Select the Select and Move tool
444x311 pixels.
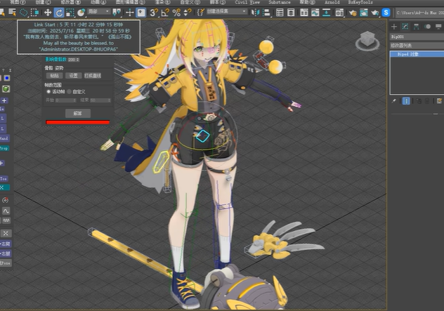[x=48, y=13]
